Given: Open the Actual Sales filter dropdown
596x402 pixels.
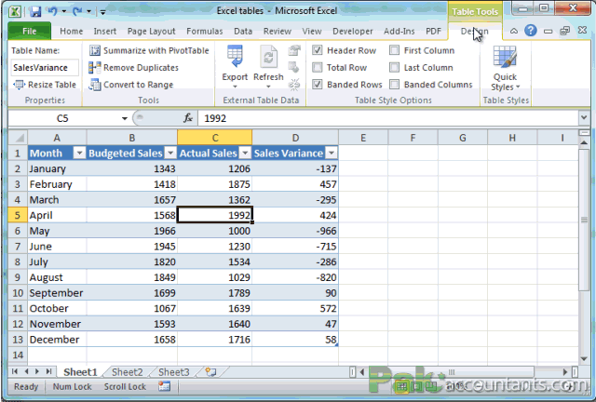Looking at the screenshot, I should (245, 154).
